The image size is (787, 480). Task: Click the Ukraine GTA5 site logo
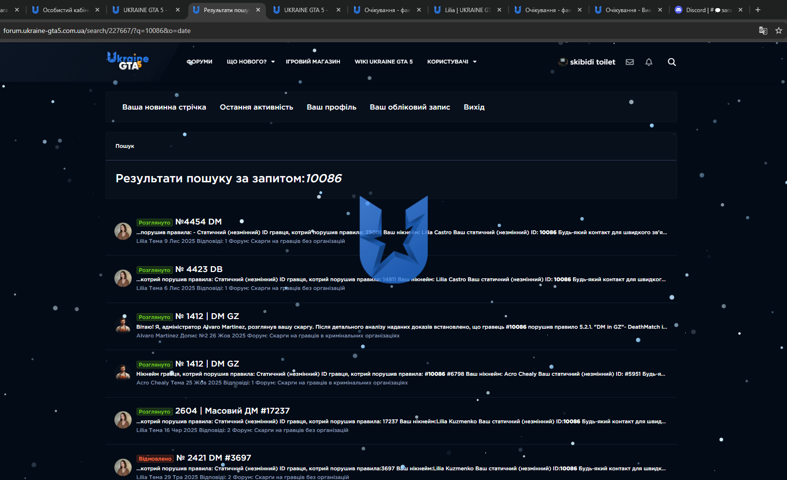(128, 61)
